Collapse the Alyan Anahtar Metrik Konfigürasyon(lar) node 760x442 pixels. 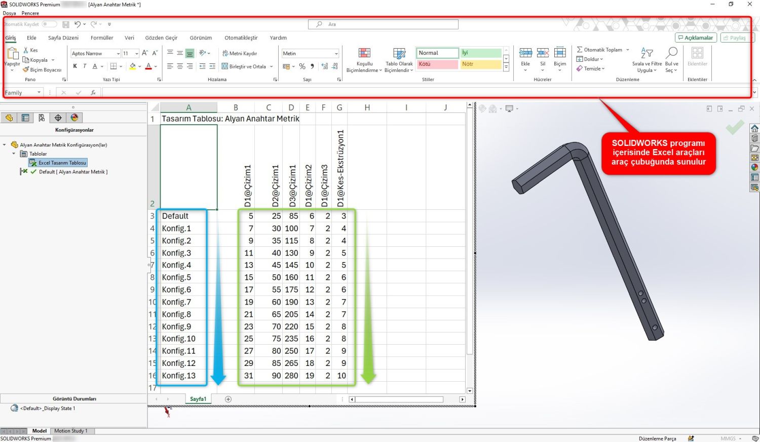point(5,145)
